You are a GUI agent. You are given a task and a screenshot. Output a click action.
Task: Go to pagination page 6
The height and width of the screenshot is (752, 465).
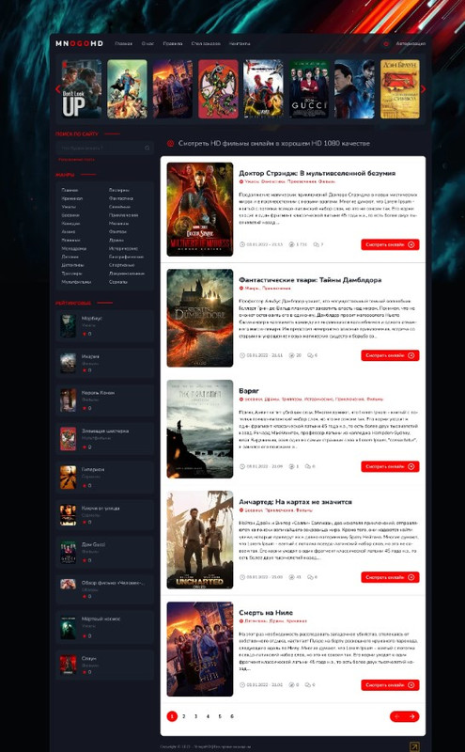coord(231,716)
